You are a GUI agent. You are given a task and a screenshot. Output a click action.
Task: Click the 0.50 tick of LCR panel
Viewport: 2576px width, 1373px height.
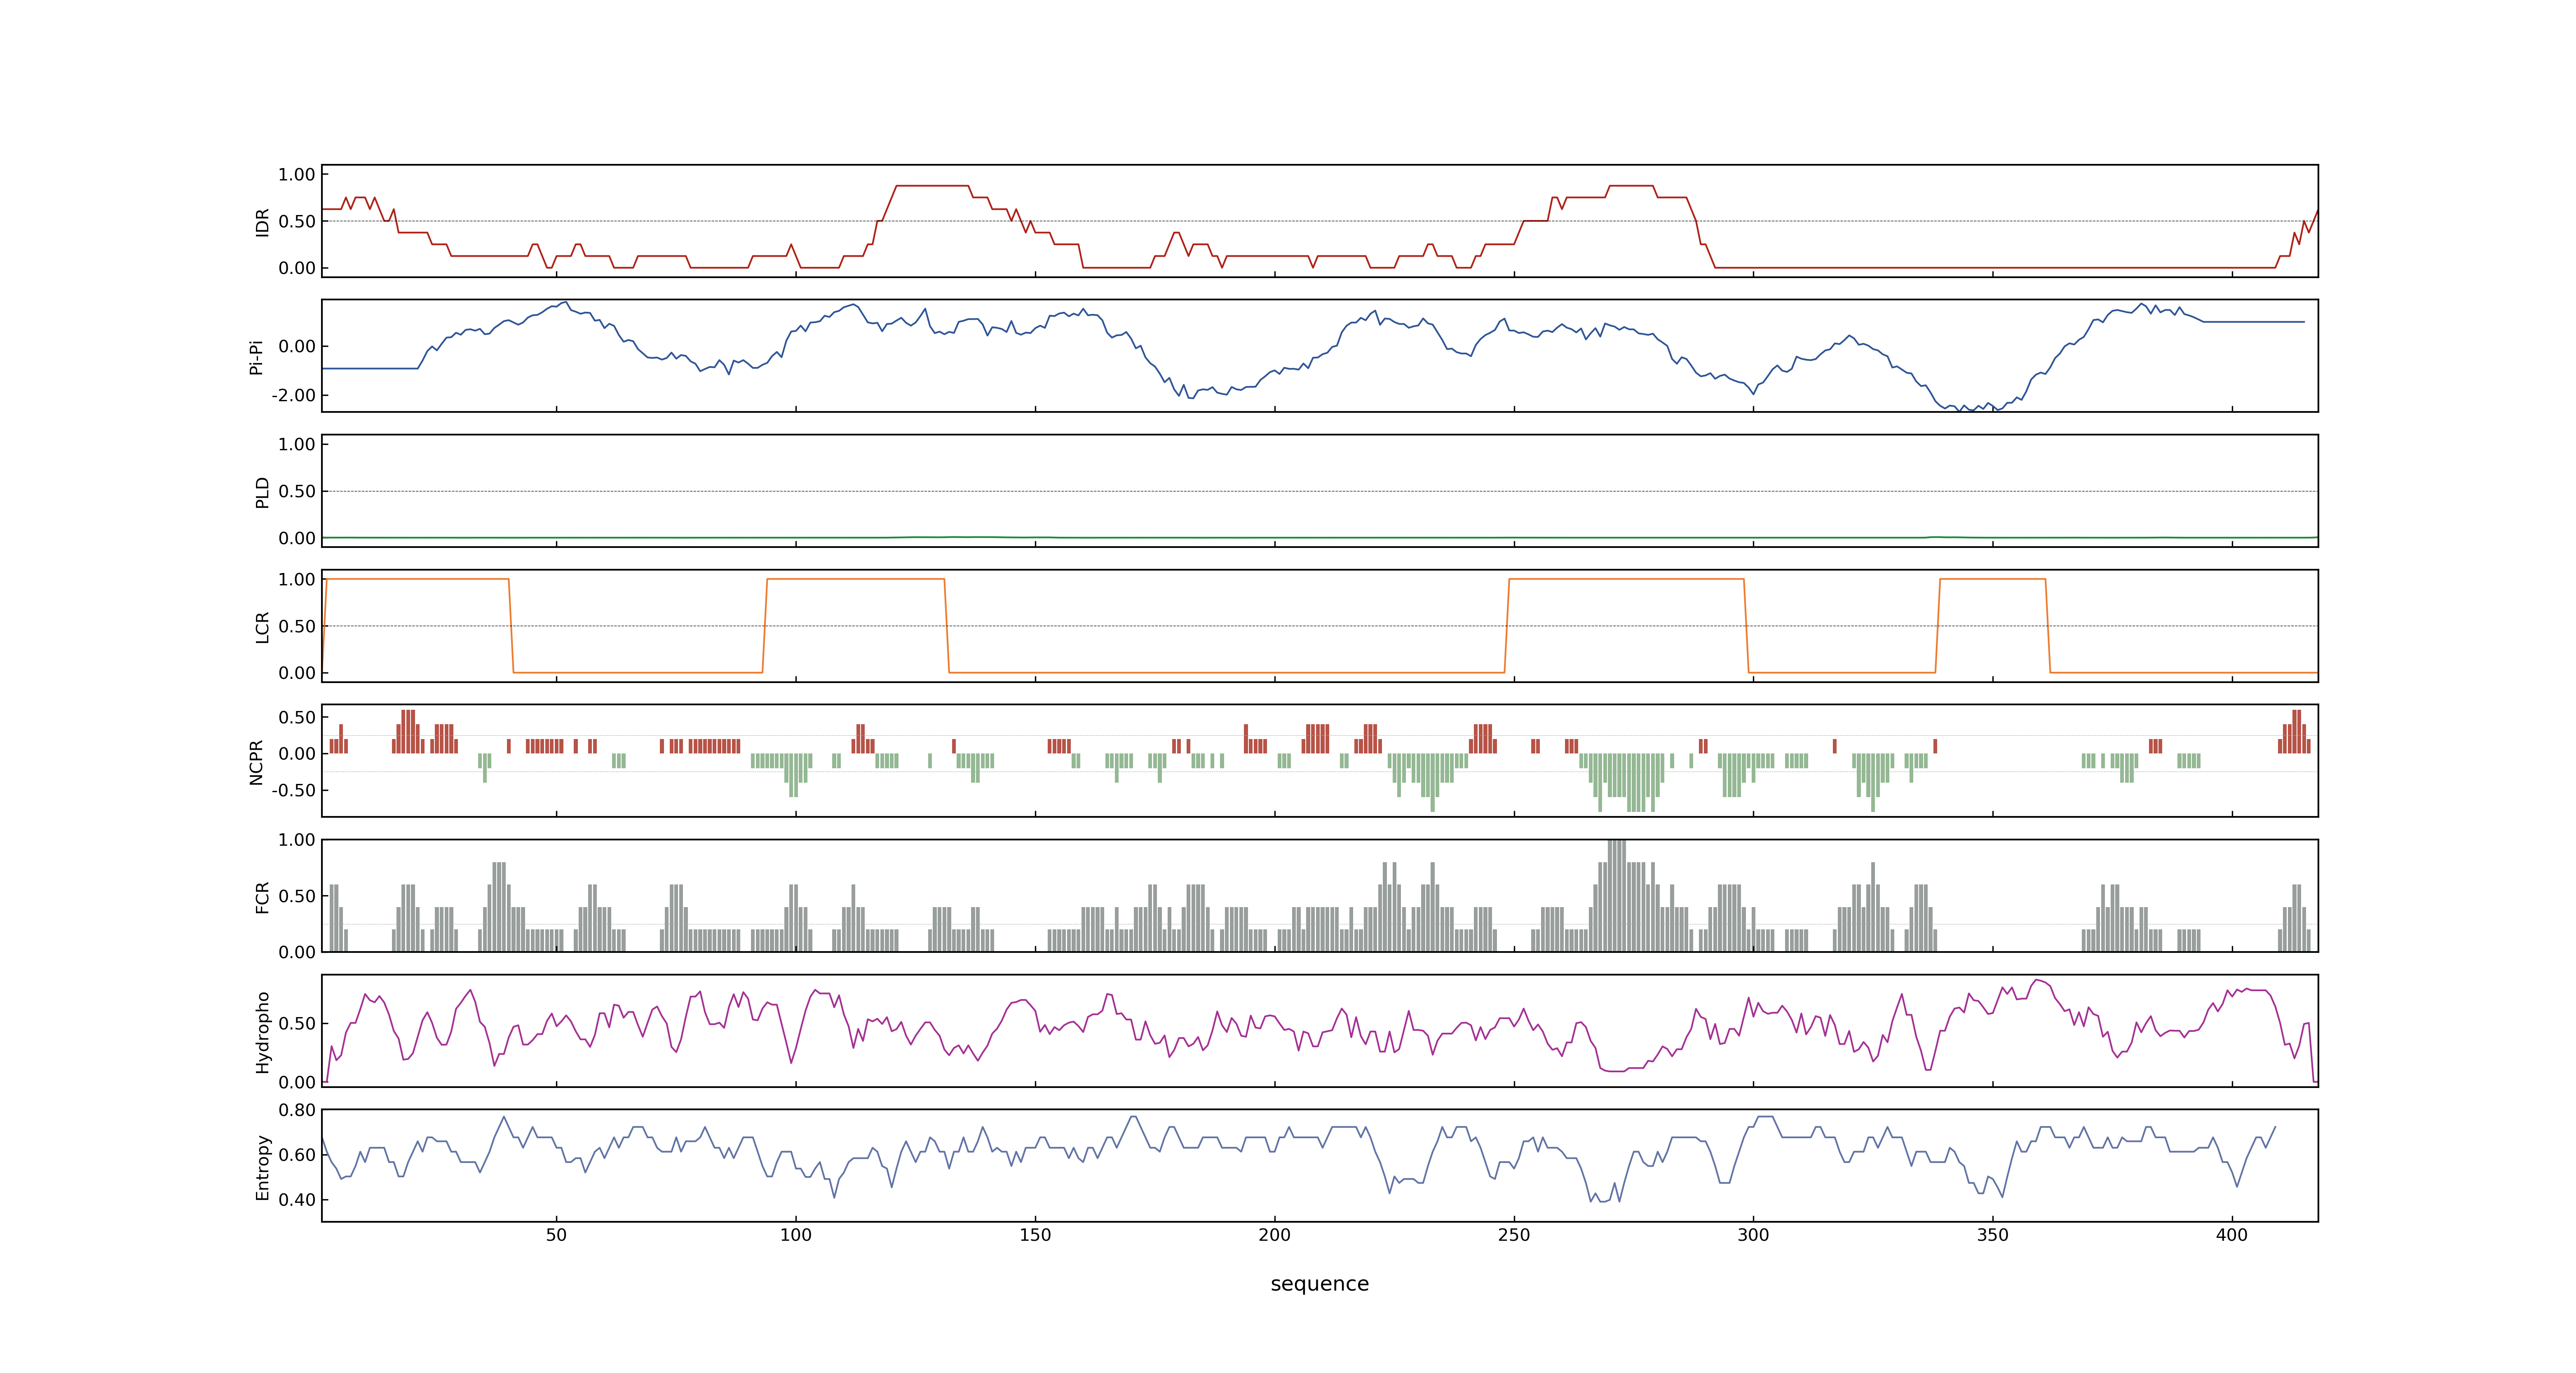click(x=297, y=627)
